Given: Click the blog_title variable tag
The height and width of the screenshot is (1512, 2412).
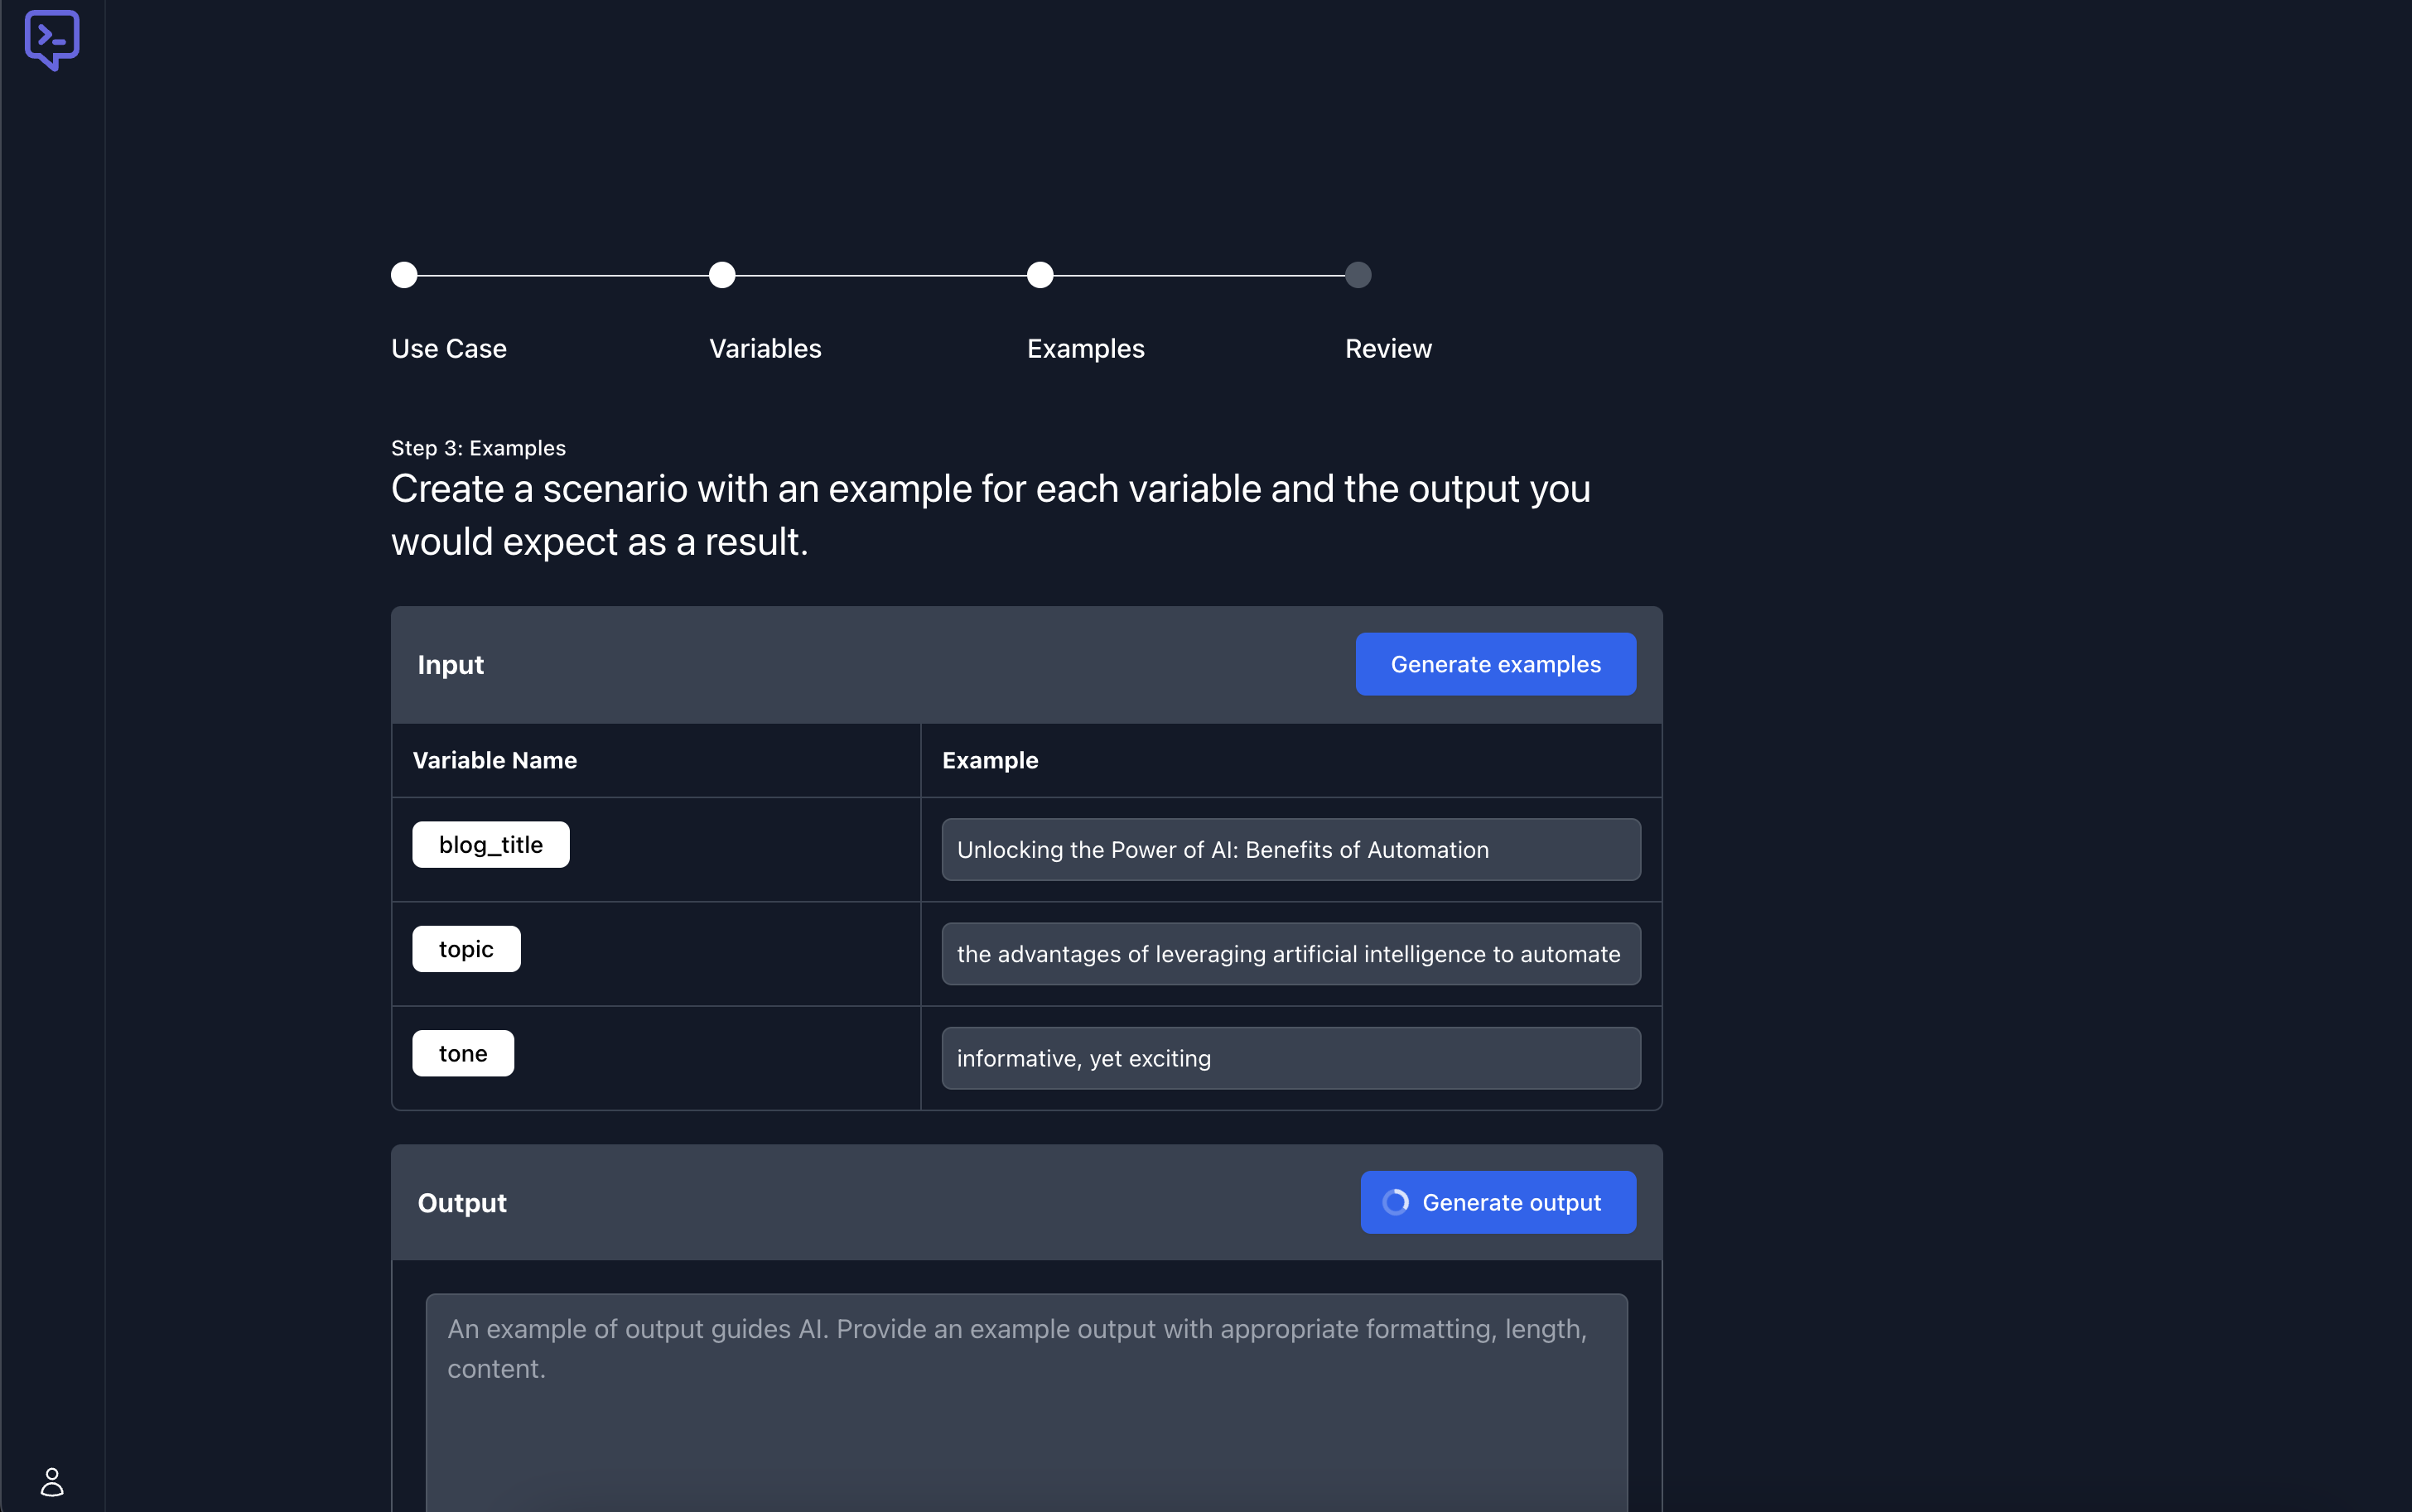Looking at the screenshot, I should tap(491, 845).
